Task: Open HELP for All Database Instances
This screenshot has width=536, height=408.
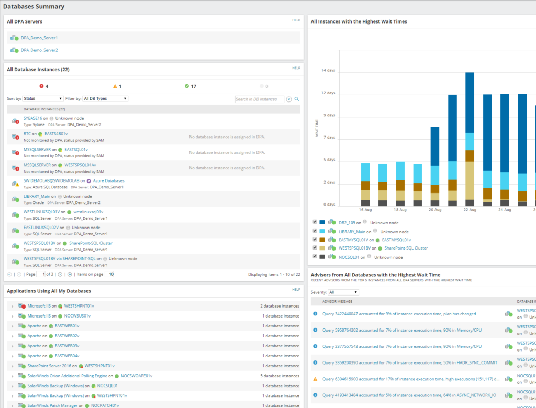Action: click(296, 68)
